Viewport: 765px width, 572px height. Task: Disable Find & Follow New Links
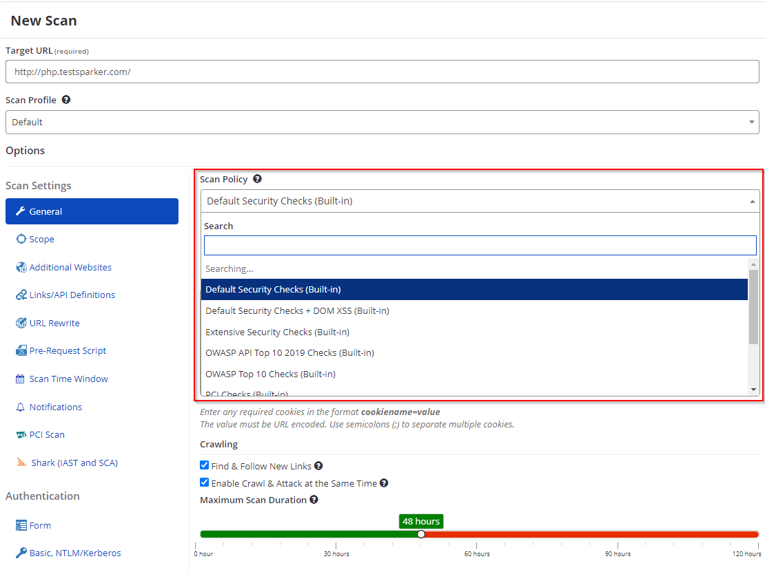pos(204,465)
